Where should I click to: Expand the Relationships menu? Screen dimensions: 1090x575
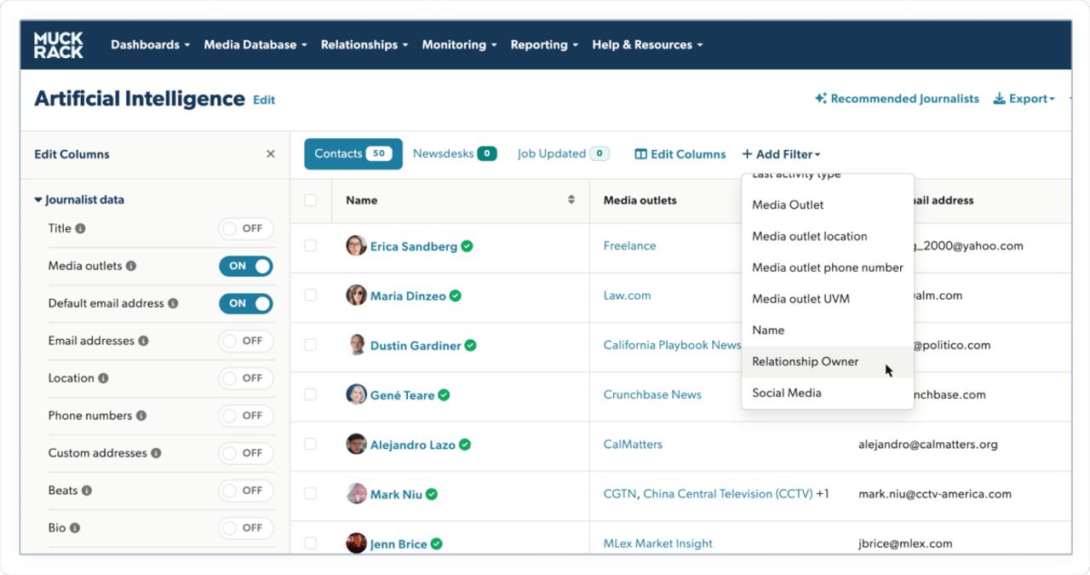coord(364,44)
